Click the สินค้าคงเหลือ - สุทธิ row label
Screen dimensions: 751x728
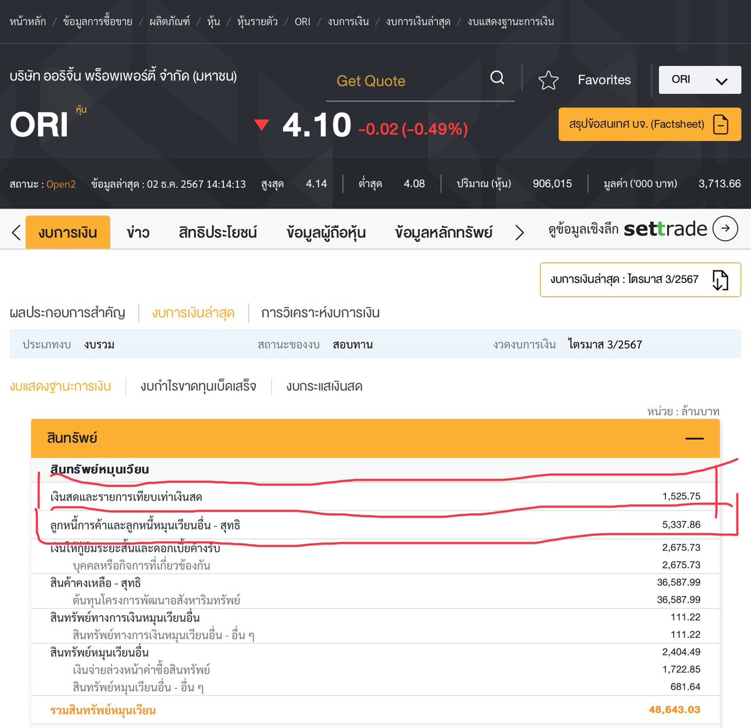point(96,583)
